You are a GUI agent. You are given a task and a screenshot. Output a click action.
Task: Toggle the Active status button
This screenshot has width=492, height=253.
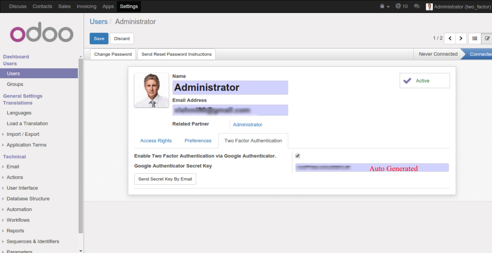424,81
